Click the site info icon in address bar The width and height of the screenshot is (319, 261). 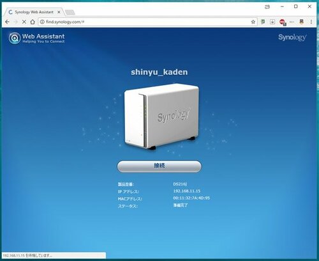pyautogui.click(x=42, y=22)
